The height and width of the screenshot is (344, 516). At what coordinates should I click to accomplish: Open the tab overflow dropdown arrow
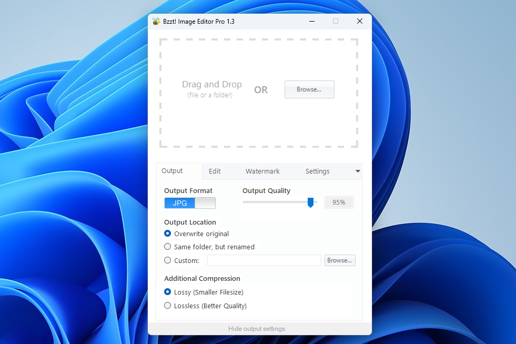click(358, 171)
